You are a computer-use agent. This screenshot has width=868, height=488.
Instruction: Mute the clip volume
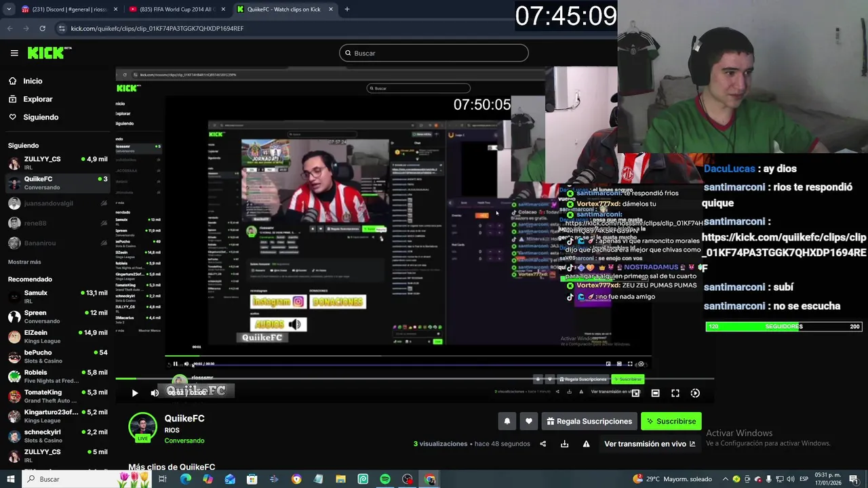pos(155,393)
